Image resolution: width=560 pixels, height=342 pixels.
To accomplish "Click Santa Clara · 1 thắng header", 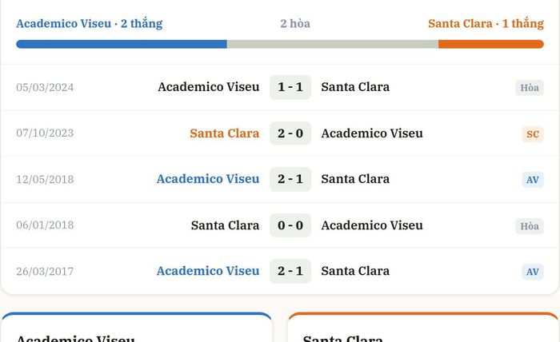I will coord(486,23).
